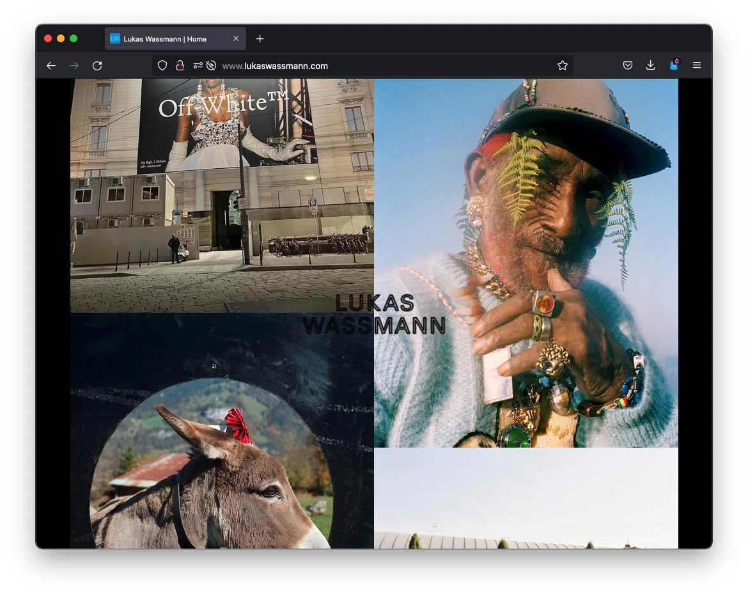Open a new tab
This screenshot has width=748, height=596.
click(x=260, y=38)
